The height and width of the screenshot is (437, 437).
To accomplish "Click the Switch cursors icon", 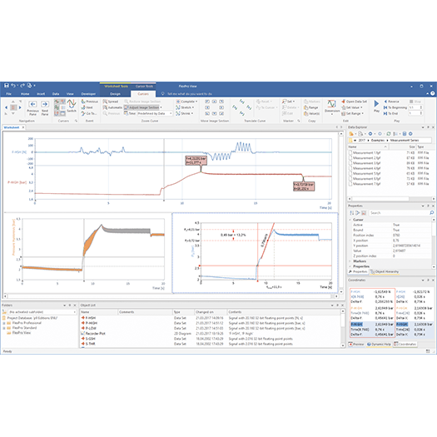I will [72, 106].
